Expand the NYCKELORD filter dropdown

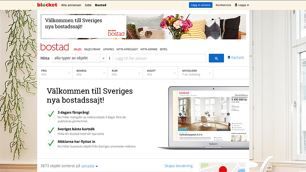pos(196,73)
